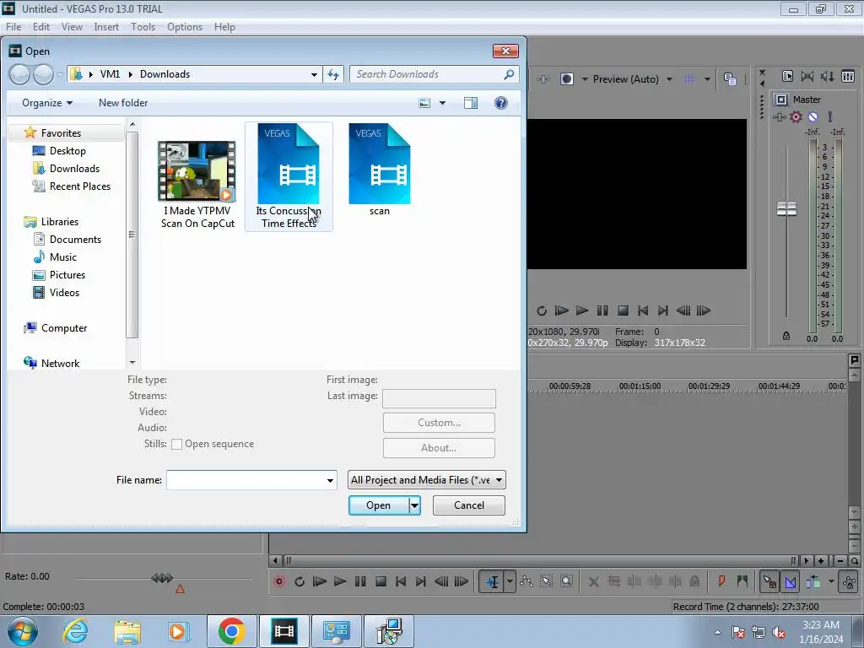Open the Overlays grid dropdown arrow
Screen dimensions: 864x648
[707, 78]
